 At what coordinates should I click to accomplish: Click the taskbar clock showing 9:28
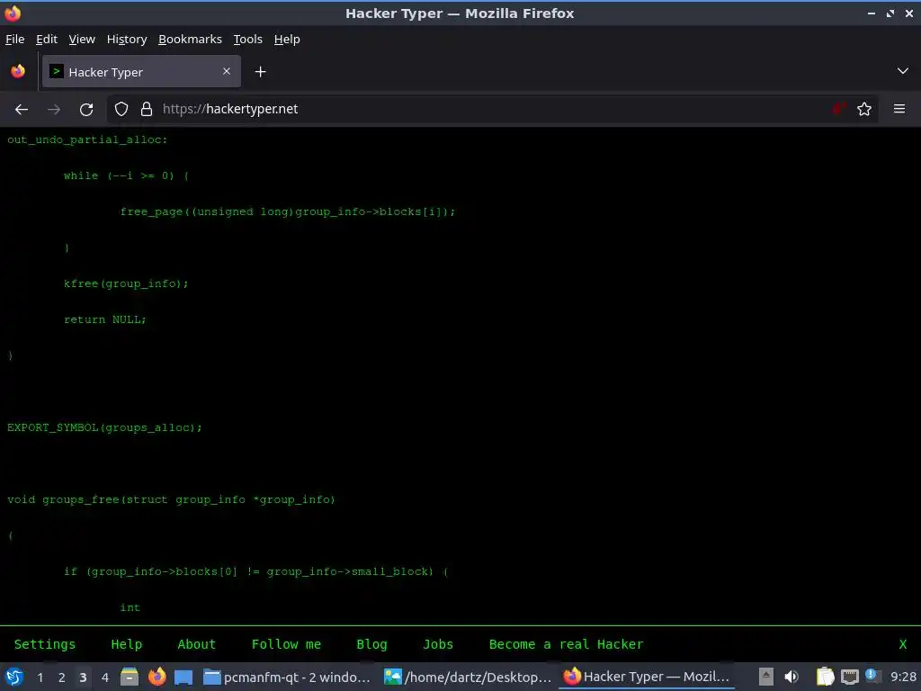tap(903, 677)
